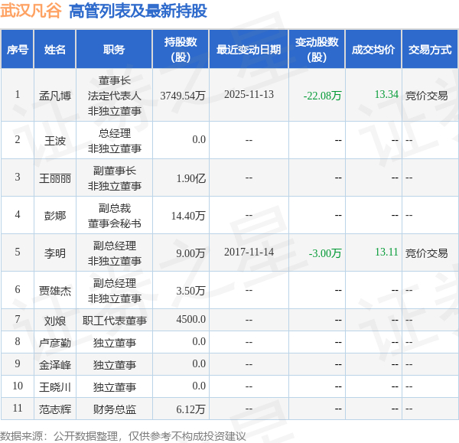
Task: Click the row number 11
Action: click(18, 408)
